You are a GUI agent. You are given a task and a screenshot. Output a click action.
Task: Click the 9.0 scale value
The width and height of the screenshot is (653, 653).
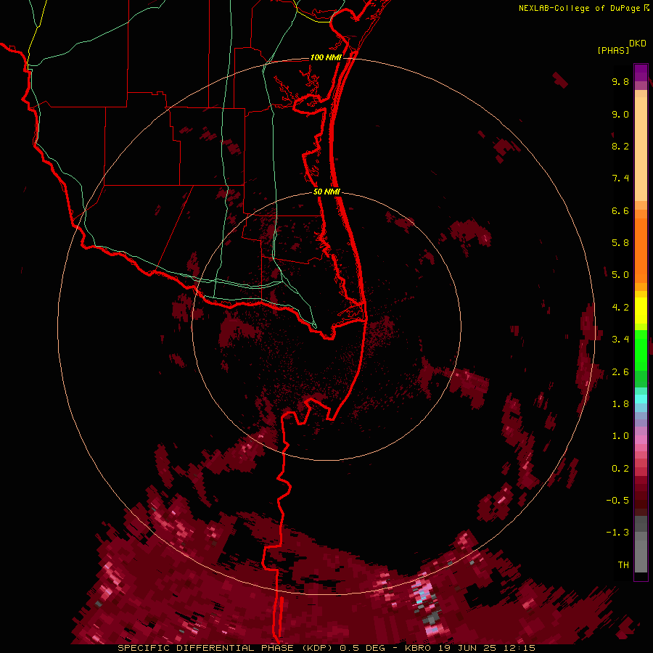click(x=620, y=114)
